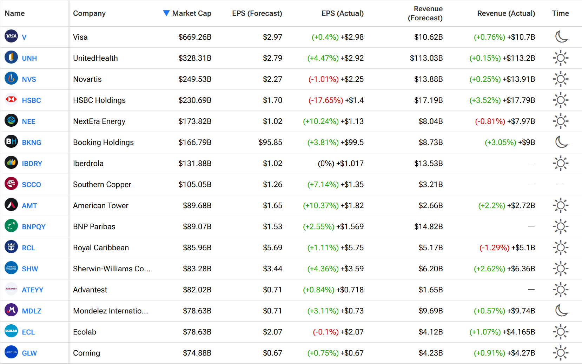
Task: Select the $74.88B market cap cell
Action: 197,353
